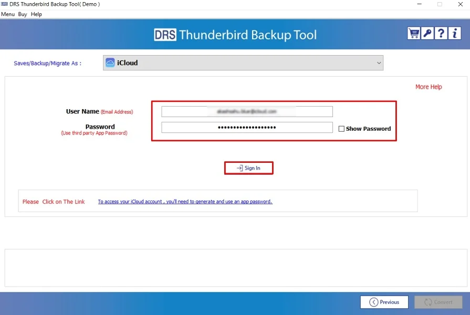Click the app password generation link
470x315 pixels.
[x=185, y=201]
